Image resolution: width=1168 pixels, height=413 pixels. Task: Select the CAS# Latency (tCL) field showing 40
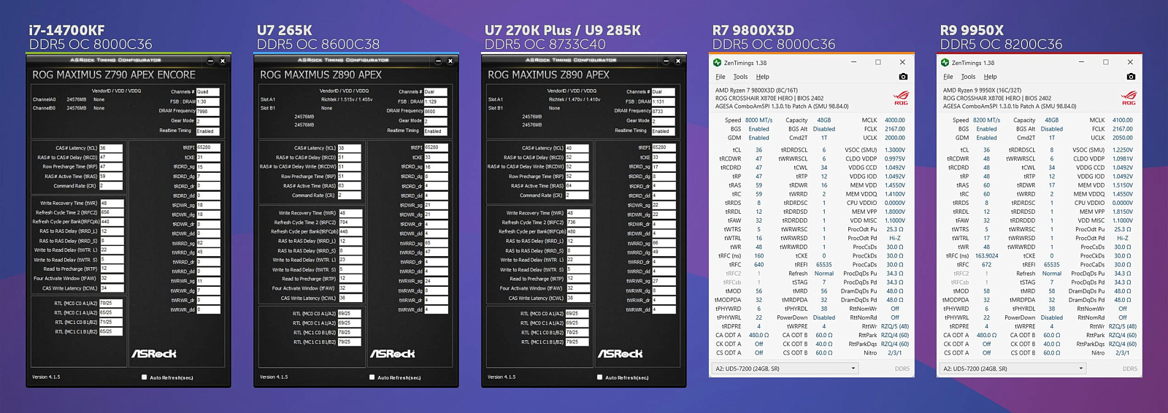click(x=577, y=148)
